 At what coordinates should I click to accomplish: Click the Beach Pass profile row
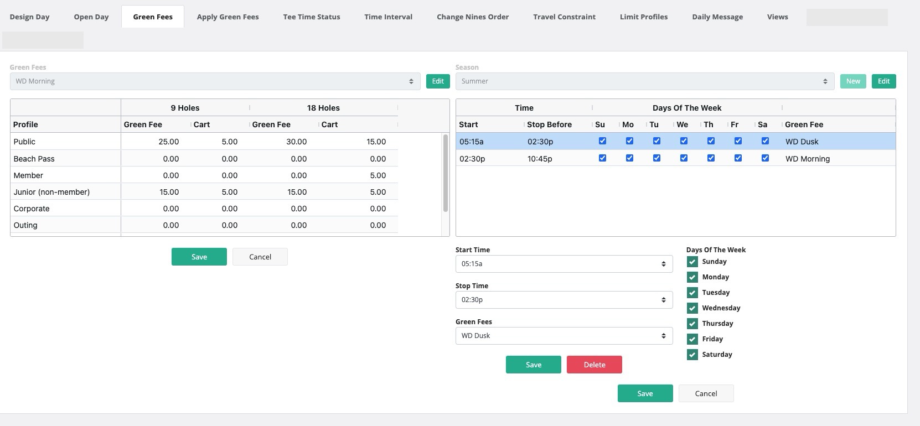[204, 159]
